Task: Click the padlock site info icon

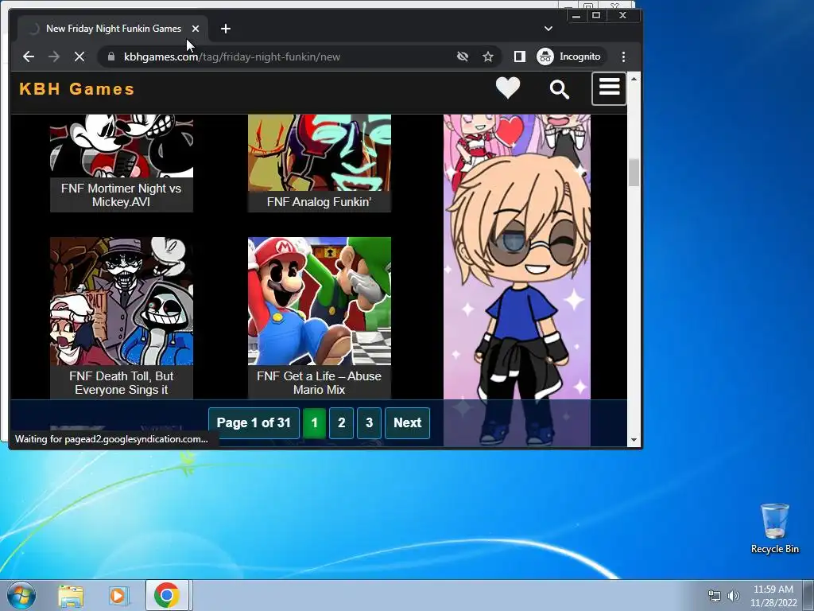Action: click(x=110, y=56)
